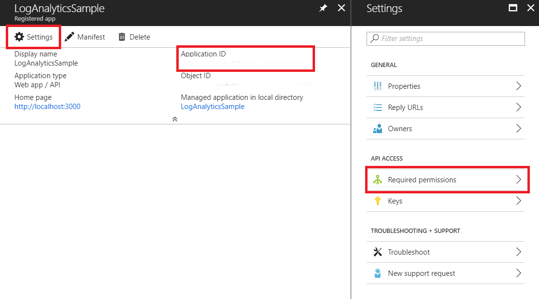Expand New support request using its chevron
Image resolution: width=539 pixels, height=299 pixels.
coord(518,273)
